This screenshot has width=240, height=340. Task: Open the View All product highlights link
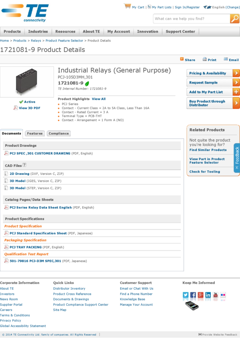(x=99, y=99)
